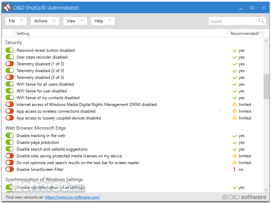Enable DRM internet access disabled switch
This screenshot has width=271, height=203.
[10, 105]
